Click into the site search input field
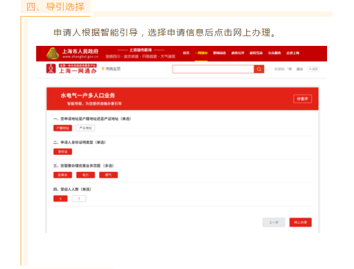The width and height of the screenshot is (354, 269). 213,69
